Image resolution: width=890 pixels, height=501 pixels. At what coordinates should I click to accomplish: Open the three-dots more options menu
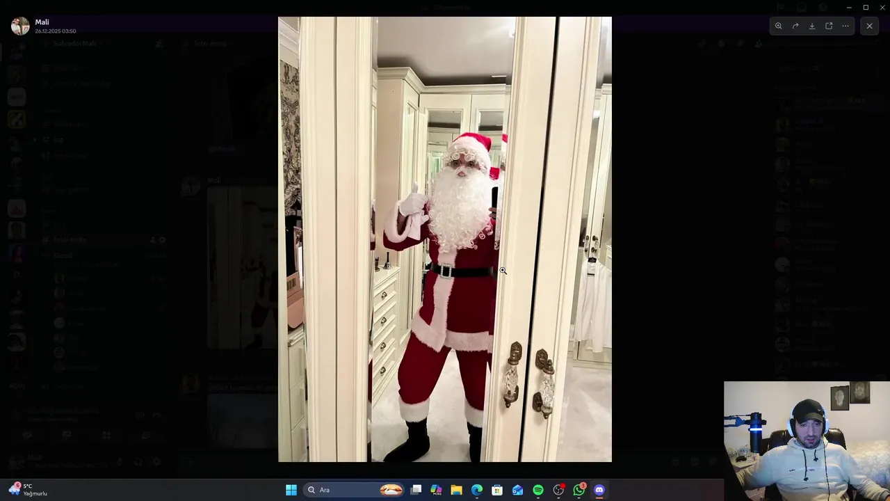click(x=845, y=26)
